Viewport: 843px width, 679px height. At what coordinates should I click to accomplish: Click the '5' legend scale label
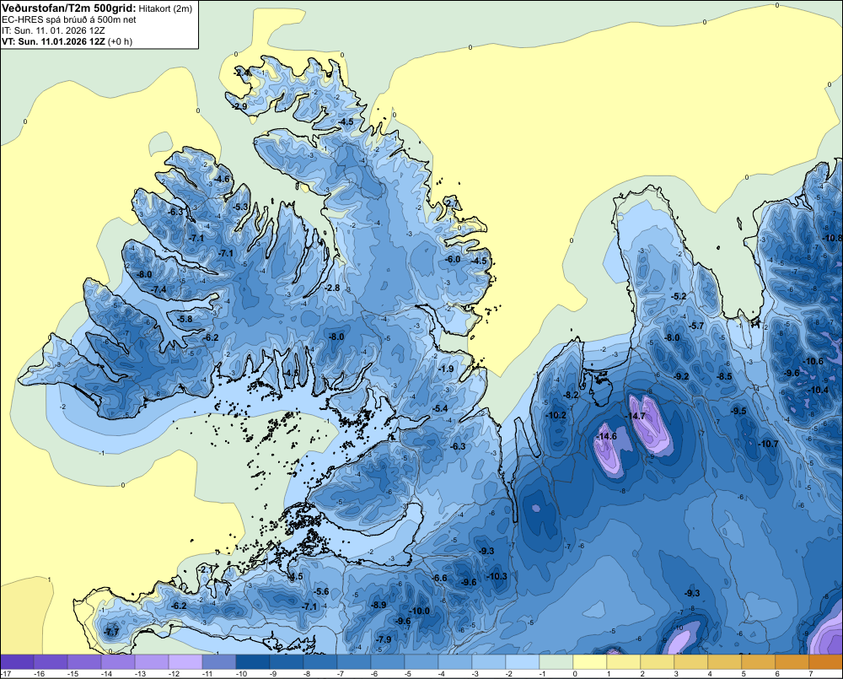point(744,674)
